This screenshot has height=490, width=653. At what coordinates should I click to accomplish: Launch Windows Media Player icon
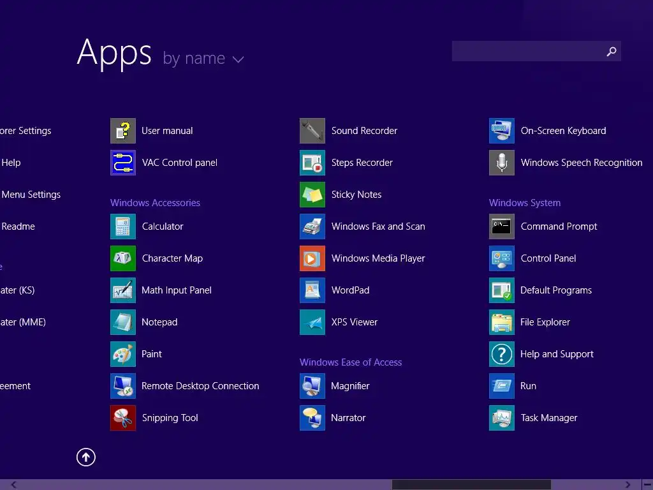(312, 258)
